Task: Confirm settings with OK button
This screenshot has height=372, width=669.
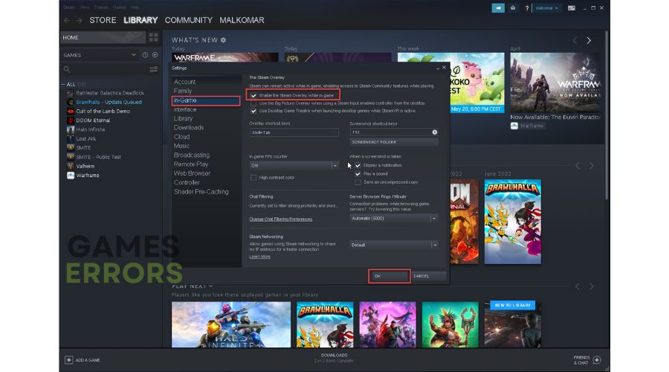Action: click(389, 276)
